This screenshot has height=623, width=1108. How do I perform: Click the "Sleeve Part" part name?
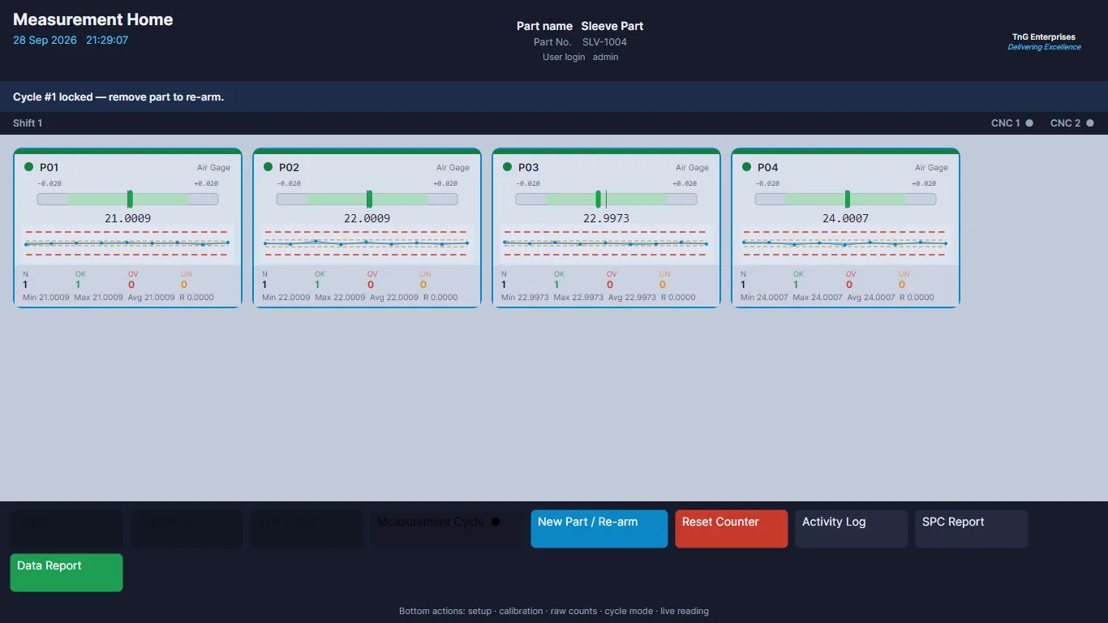[612, 26]
